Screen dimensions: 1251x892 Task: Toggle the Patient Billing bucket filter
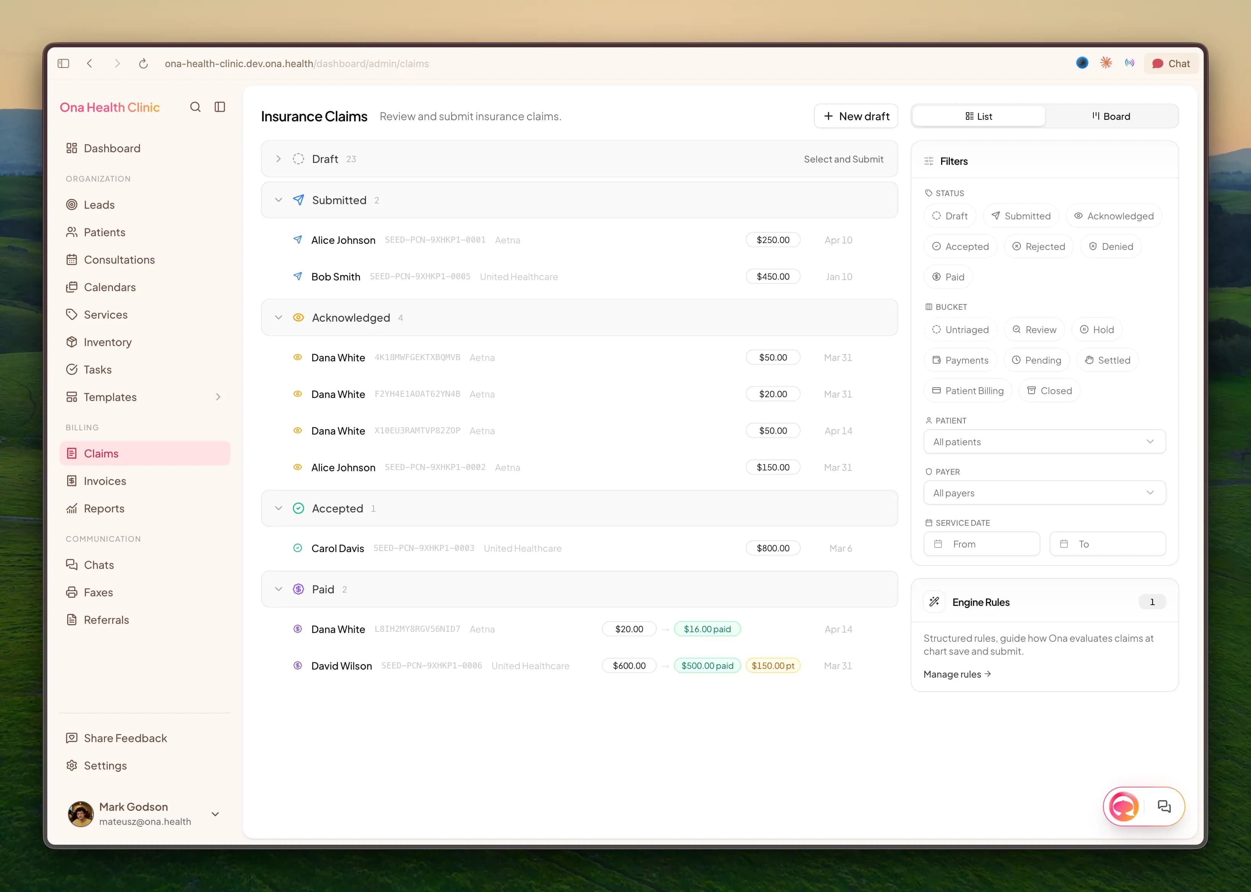[967, 391]
